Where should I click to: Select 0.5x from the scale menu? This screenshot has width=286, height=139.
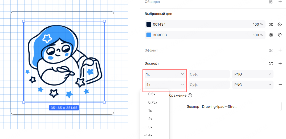click(152, 94)
